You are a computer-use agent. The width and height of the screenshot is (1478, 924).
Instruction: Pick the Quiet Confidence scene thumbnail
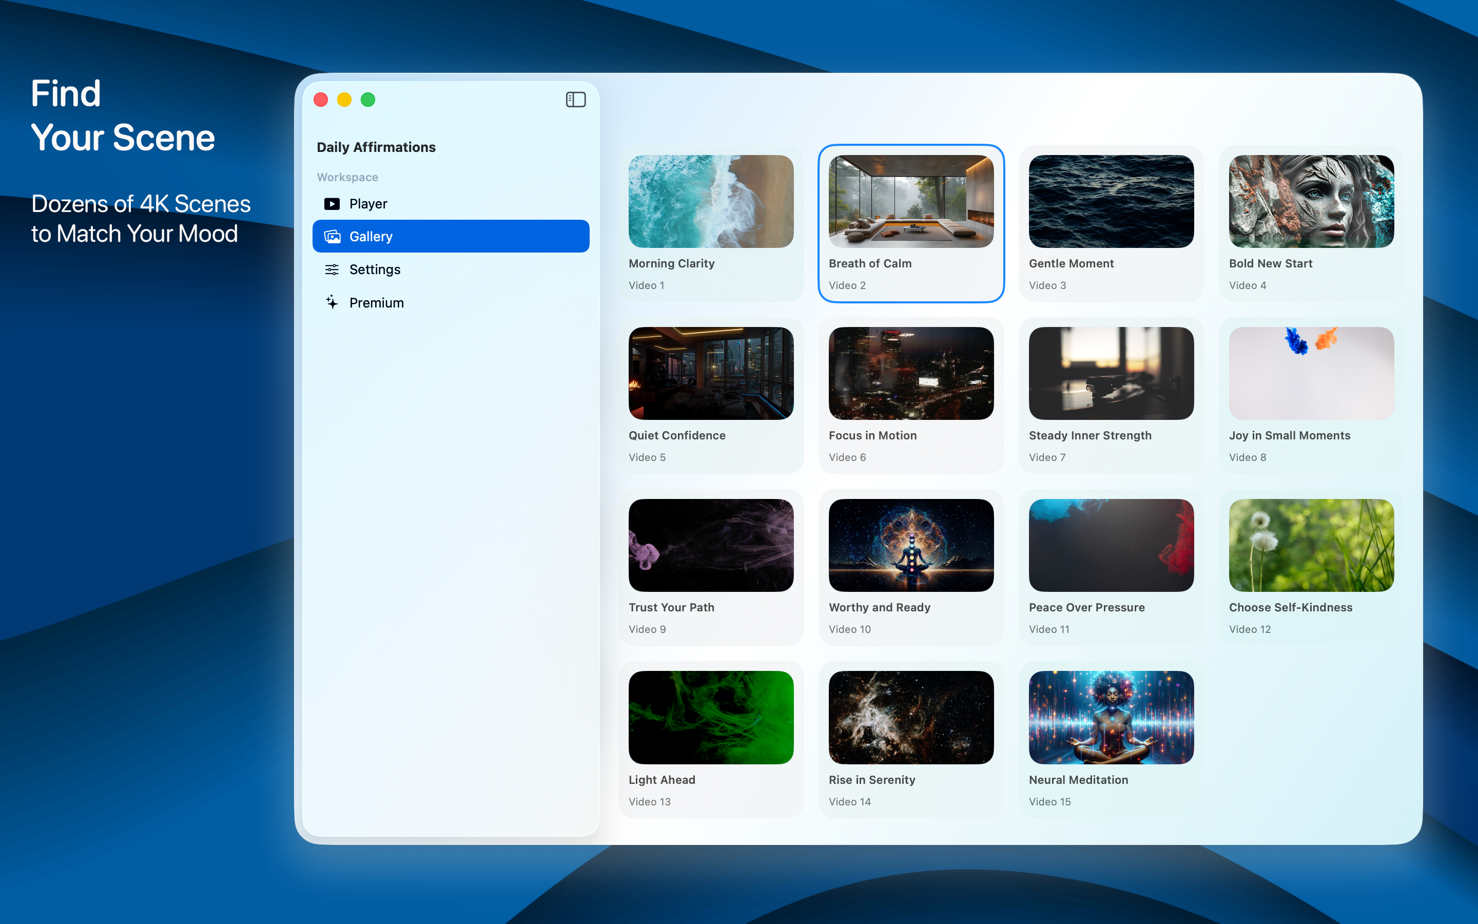[x=711, y=373]
